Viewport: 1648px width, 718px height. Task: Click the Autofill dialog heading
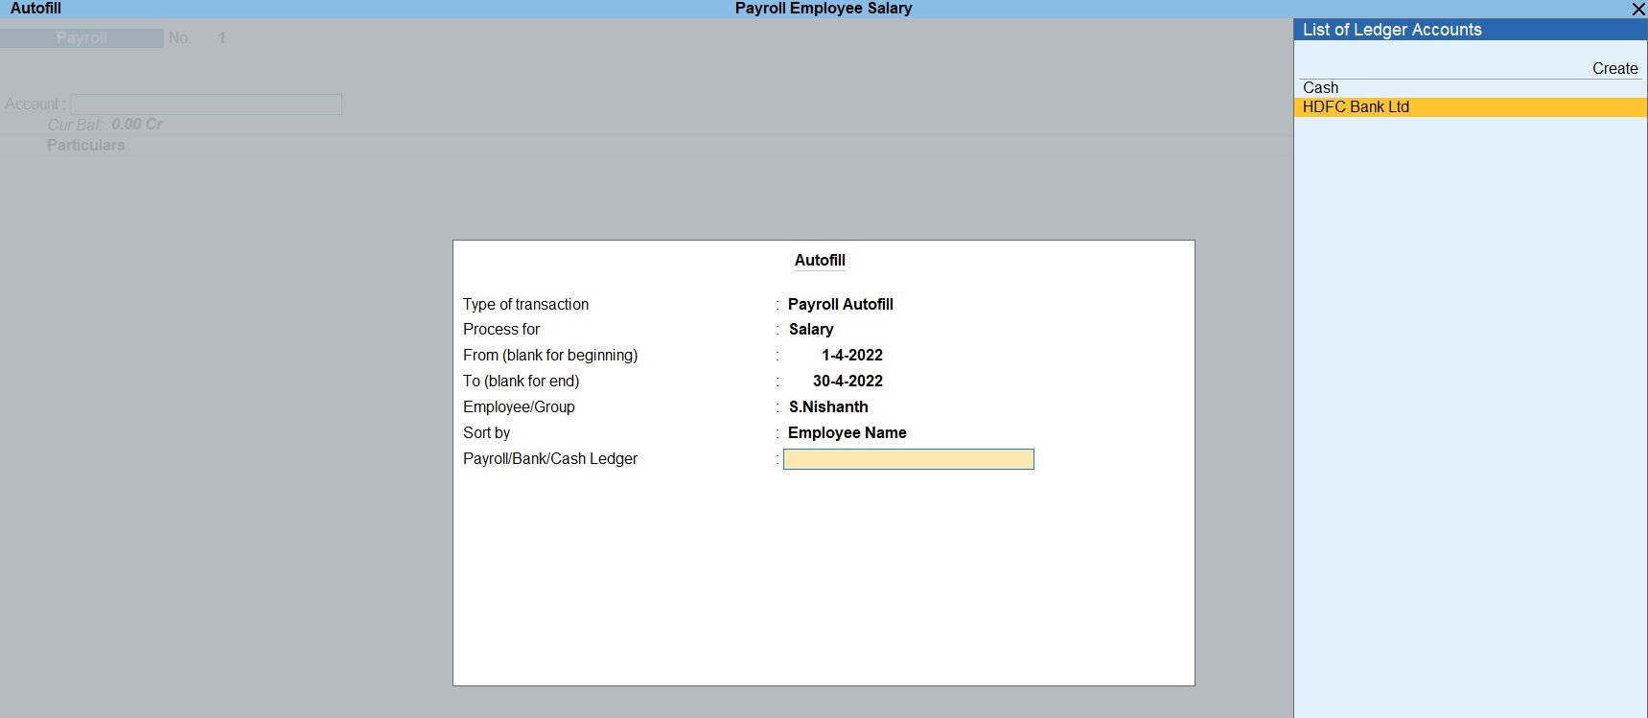coord(820,261)
